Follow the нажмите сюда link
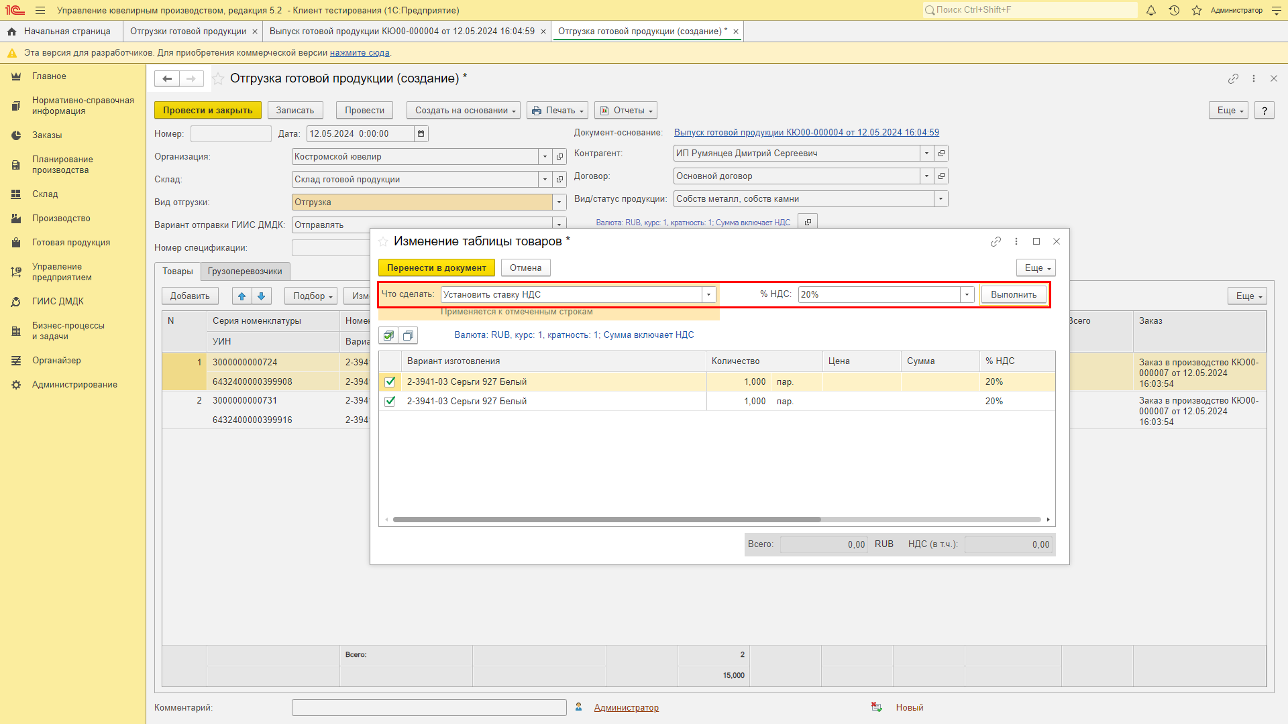1288x724 pixels. [x=360, y=53]
